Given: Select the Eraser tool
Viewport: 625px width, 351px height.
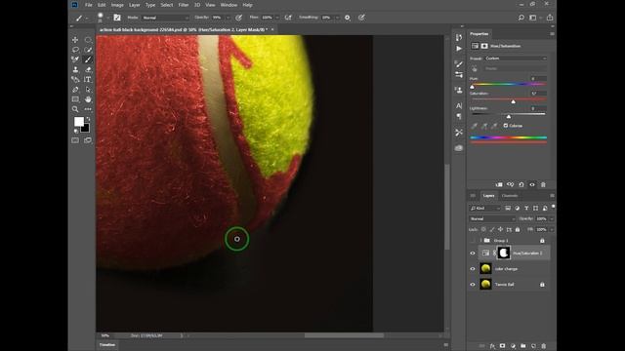Looking at the screenshot, I should 88,69.
